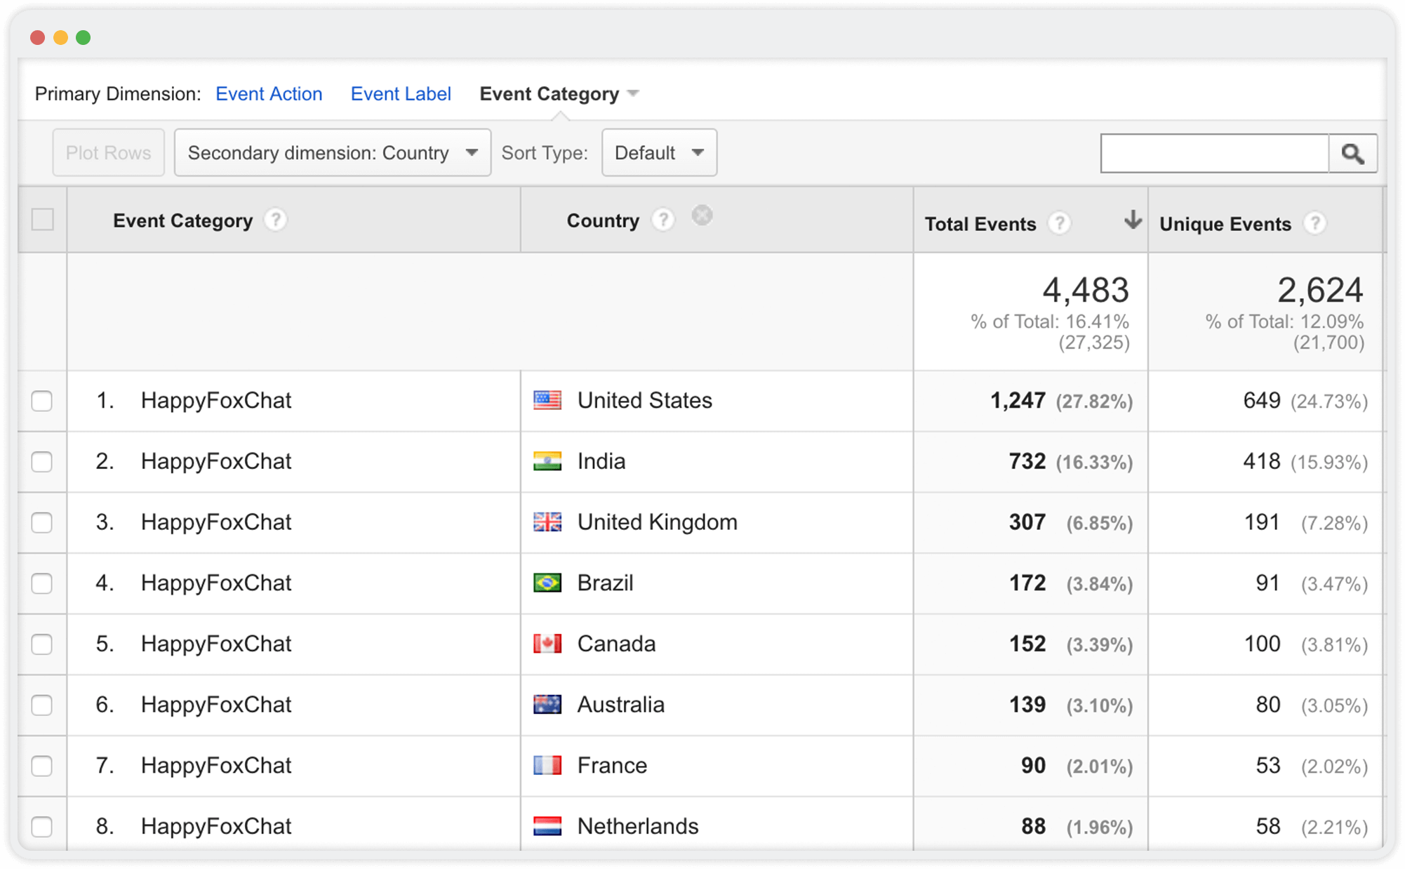Switch to Event Label dimension
This screenshot has height=869, width=1405.
click(401, 94)
